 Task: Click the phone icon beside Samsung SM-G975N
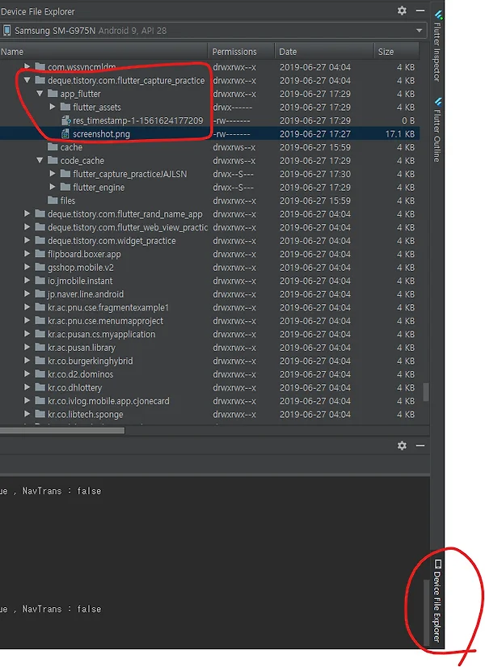(6, 31)
